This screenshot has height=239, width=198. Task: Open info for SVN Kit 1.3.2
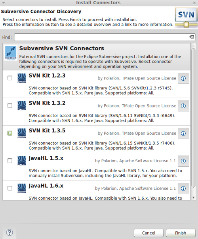pyautogui.click(x=183, y=106)
